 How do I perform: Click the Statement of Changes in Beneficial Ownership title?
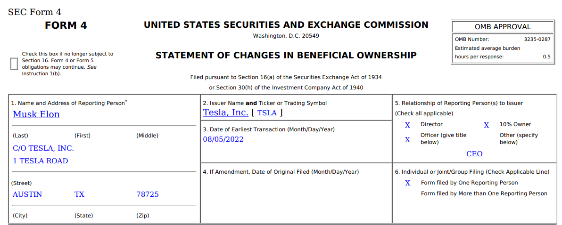(286, 56)
